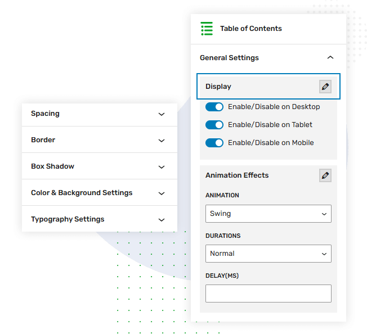The image size is (367, 334).
Task: Expand the Typography Settings section
Action: (x=162, y=220)
